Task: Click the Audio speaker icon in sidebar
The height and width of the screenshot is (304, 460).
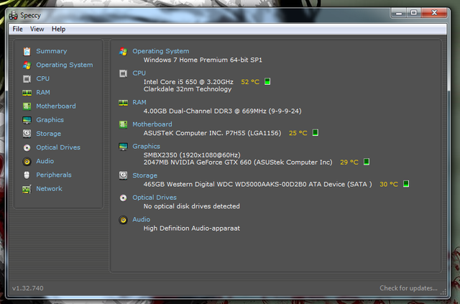Action: click(27, 162)
